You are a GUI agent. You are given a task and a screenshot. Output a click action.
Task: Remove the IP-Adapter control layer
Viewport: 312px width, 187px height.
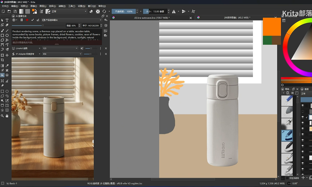[106, 54]
